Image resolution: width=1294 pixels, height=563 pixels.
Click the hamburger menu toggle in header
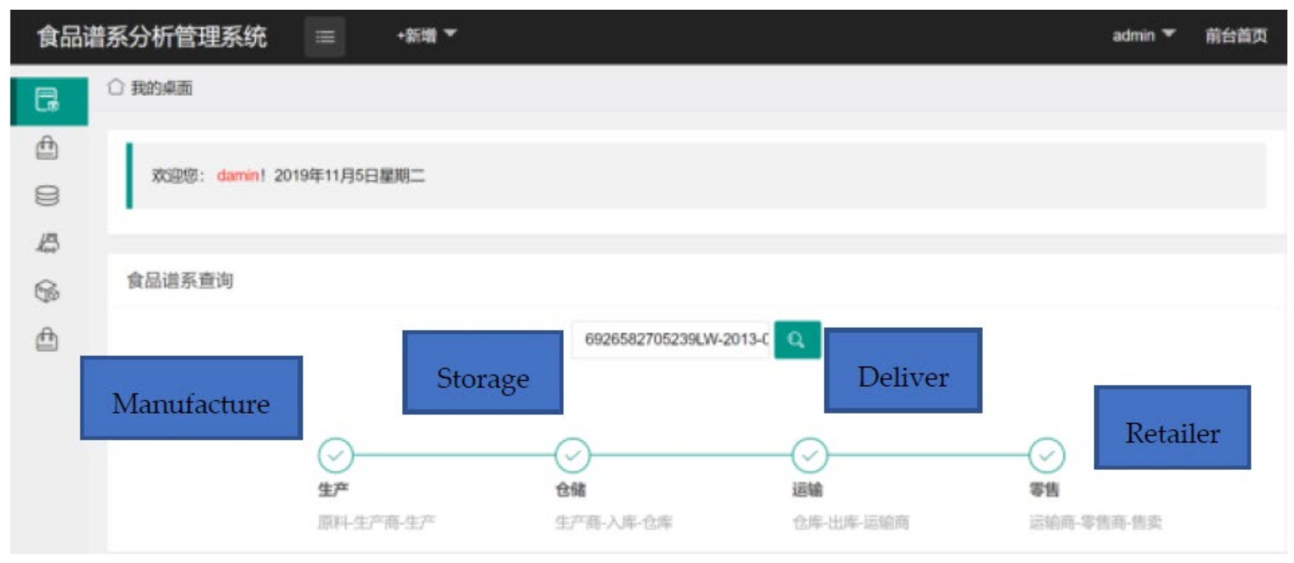pyautogui.click(x=324, y=36)
